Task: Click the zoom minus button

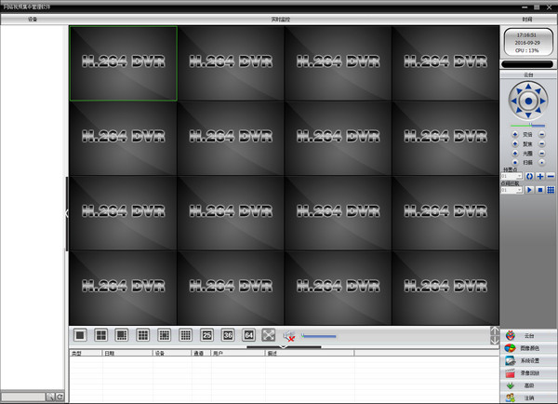Action: point(541,134)
